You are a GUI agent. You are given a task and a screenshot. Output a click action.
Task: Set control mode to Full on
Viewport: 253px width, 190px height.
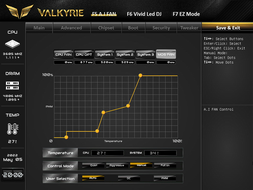tap(165, 165)
